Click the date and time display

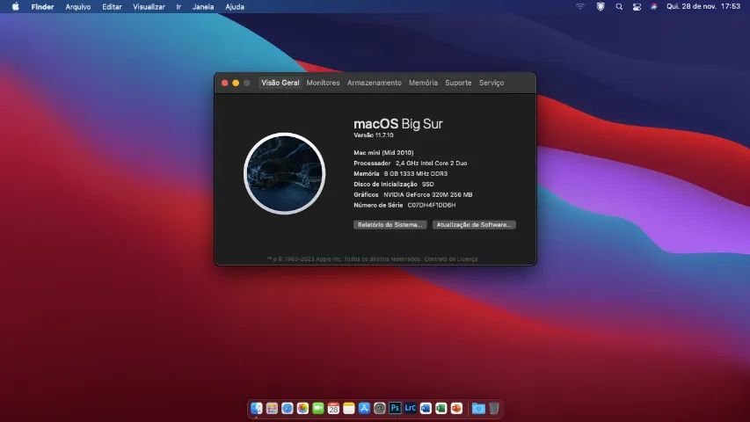pos(703,7)
